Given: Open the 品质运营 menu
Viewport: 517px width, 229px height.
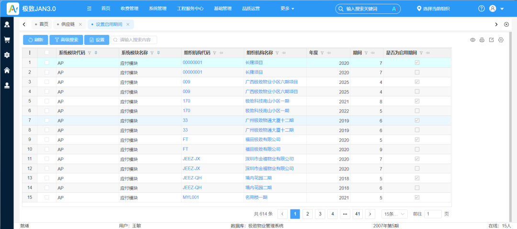Looking at the screenshot, I should tap(250, 9).
